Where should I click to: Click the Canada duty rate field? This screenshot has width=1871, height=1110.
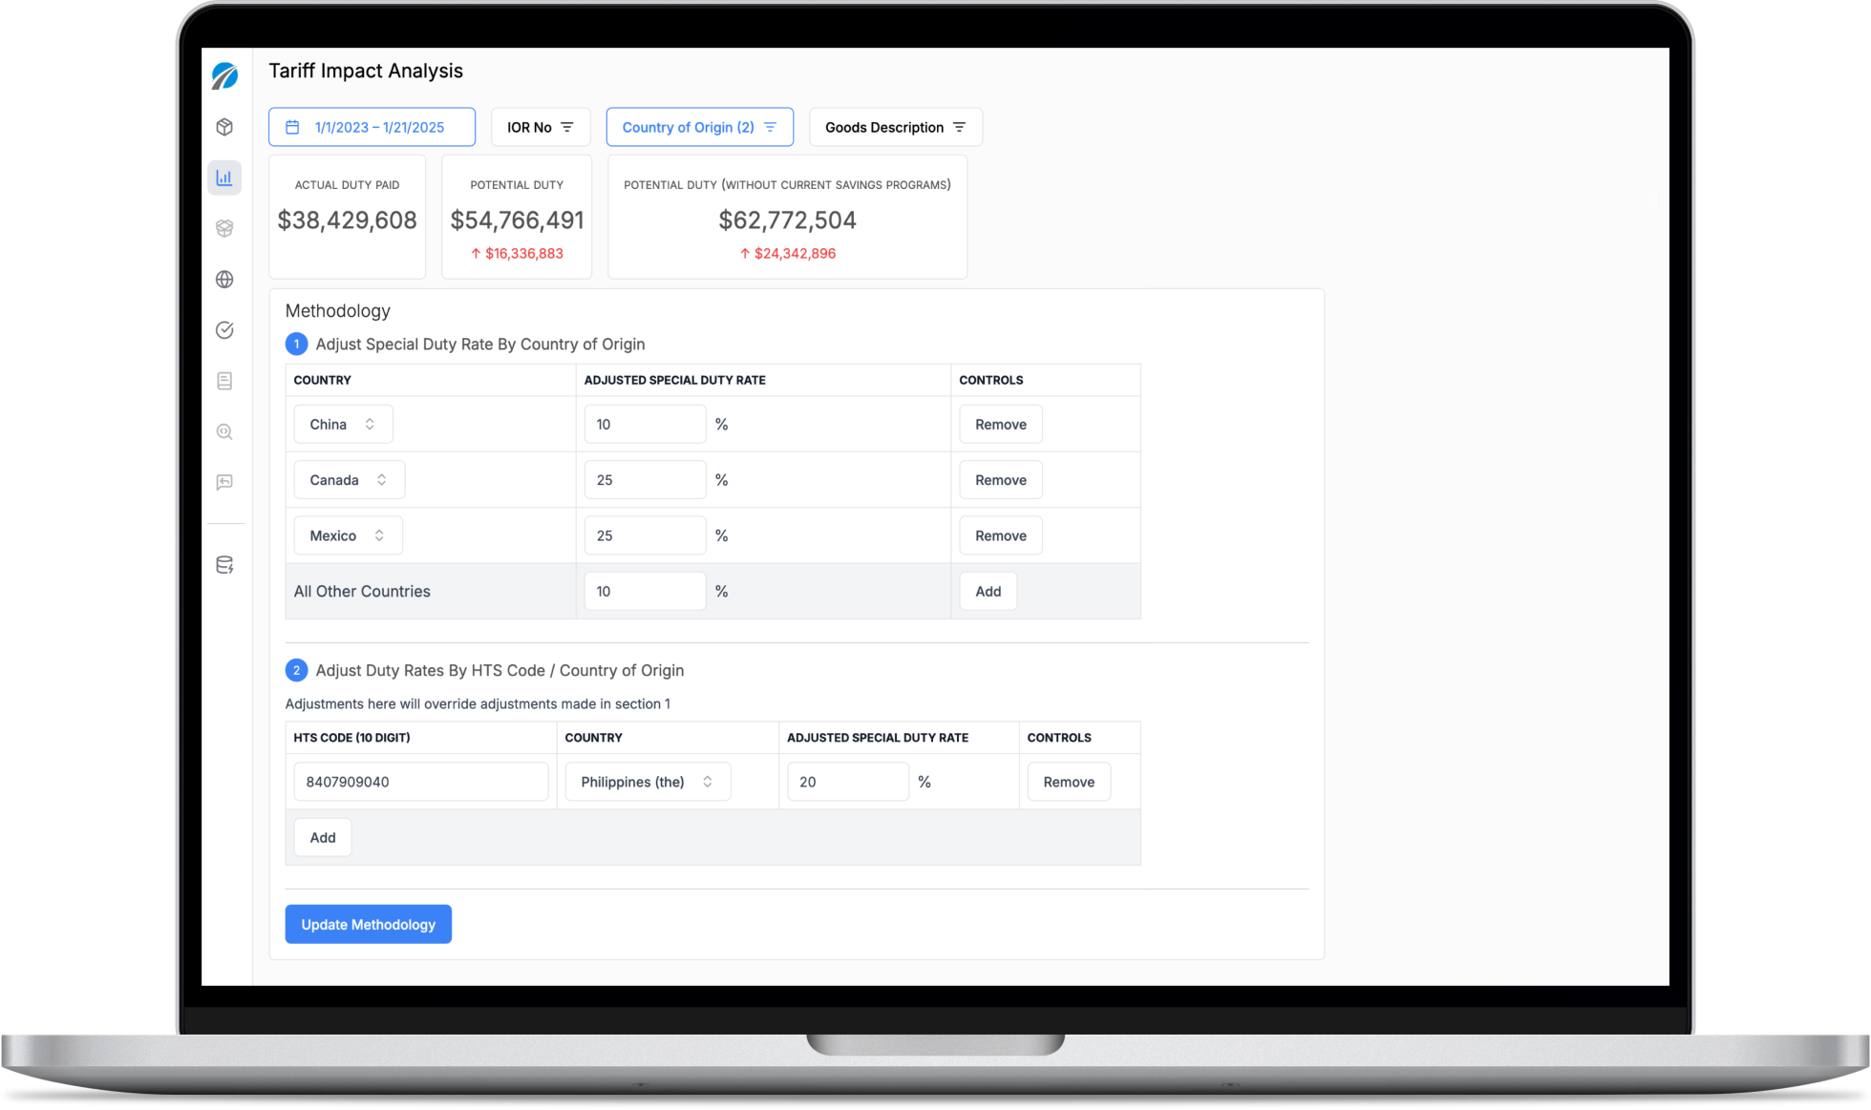click(x=645, y=480)
